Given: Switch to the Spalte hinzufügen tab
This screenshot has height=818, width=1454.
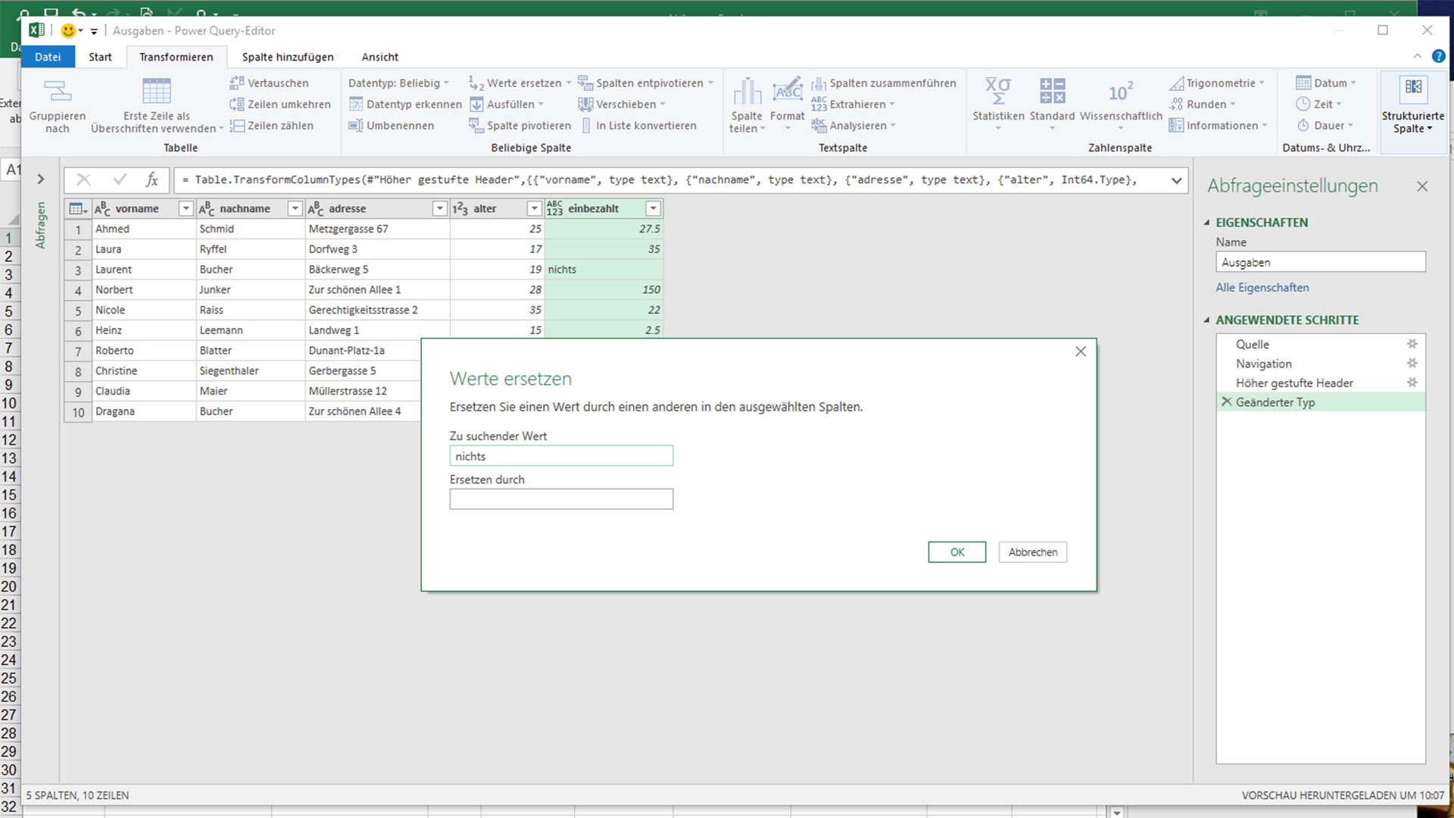Looking at the screenshot, I should coord(286,57).
